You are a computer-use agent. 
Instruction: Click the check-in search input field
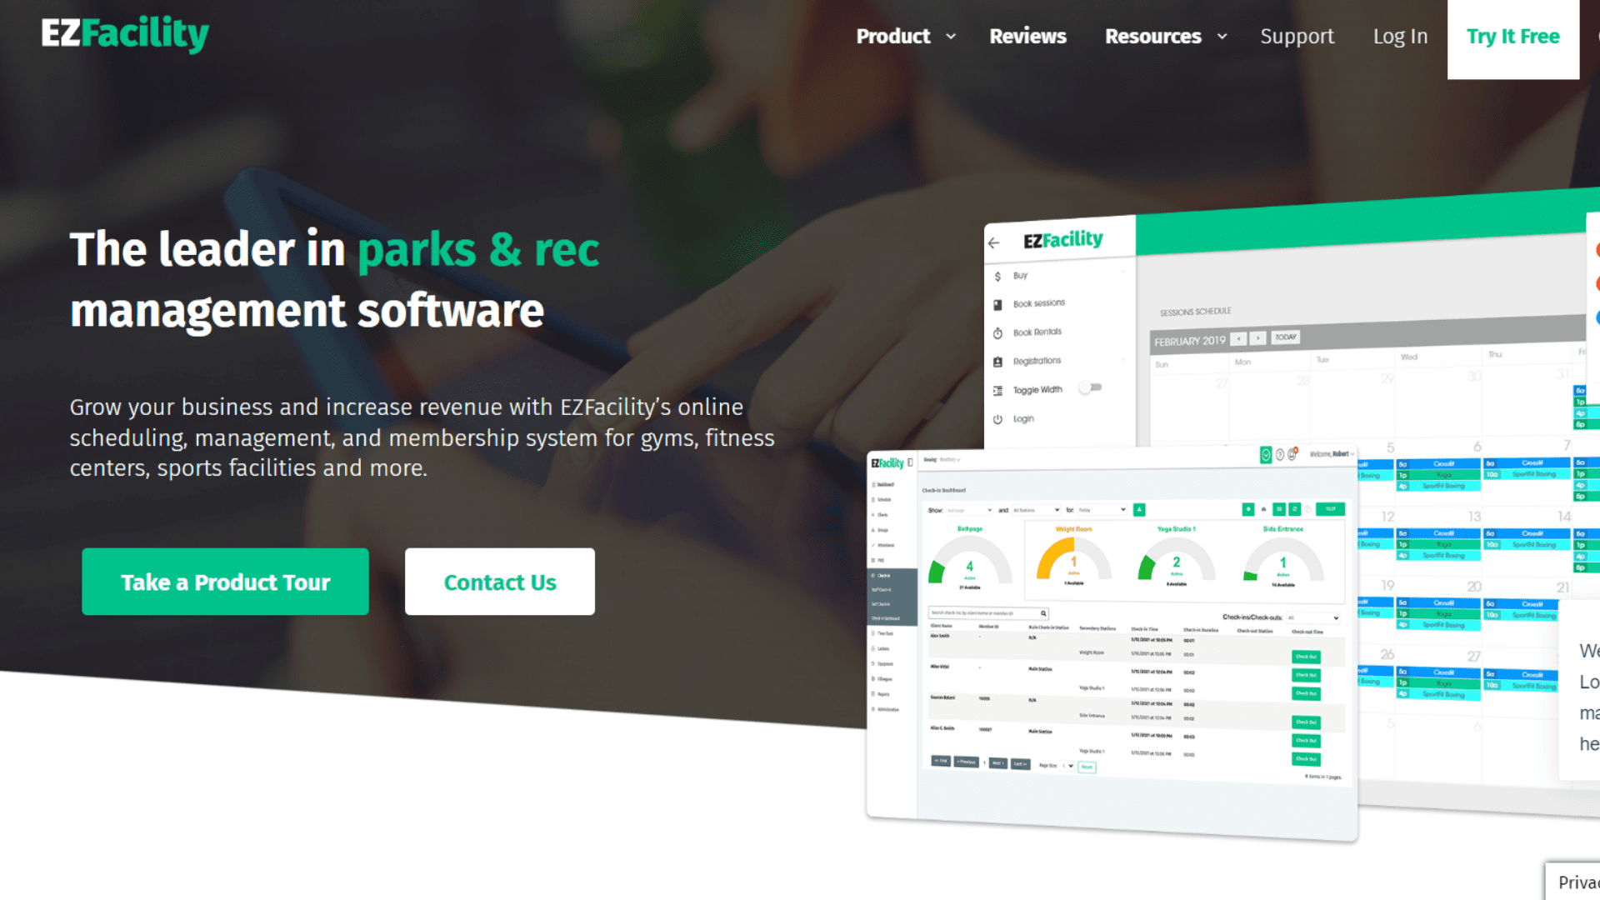pyautogui.click(x=987, y=613)
